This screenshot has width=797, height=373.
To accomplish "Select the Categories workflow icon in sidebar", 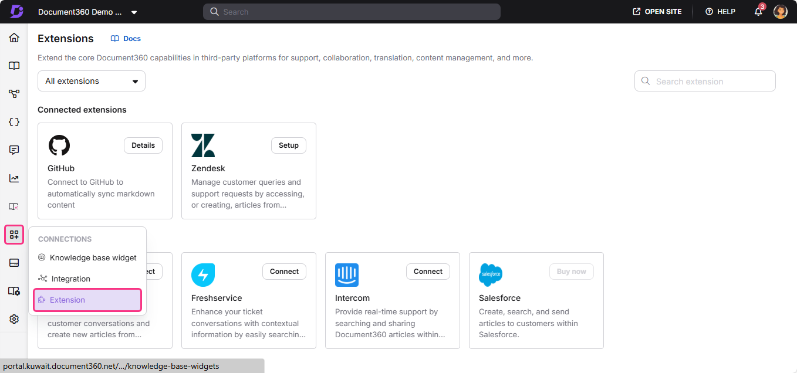I will tap(13, 93).
